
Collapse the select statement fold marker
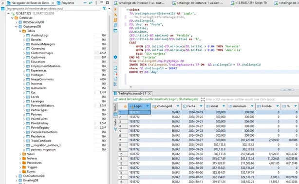(127, 10)
